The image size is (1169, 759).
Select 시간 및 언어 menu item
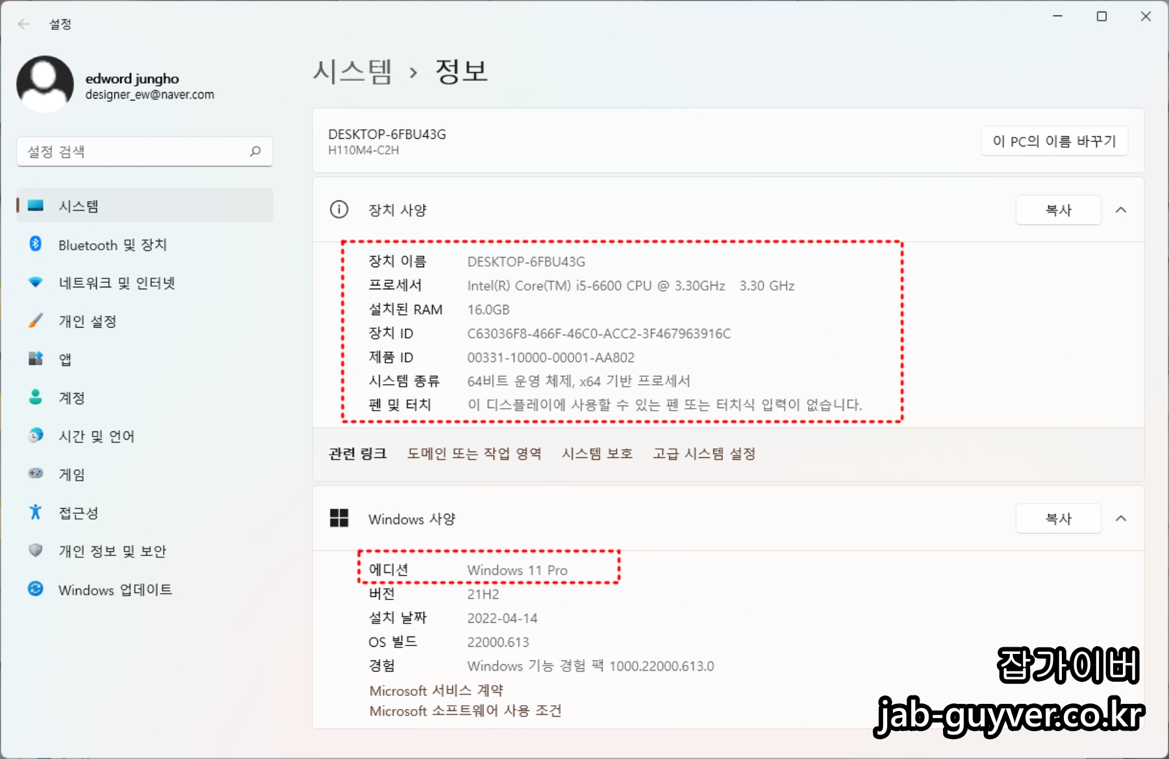(145, 436)
